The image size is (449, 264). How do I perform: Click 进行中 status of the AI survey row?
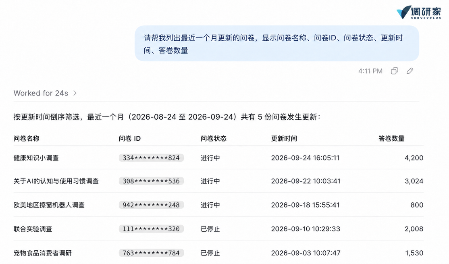pyautogui.click(x=210, y=181)
